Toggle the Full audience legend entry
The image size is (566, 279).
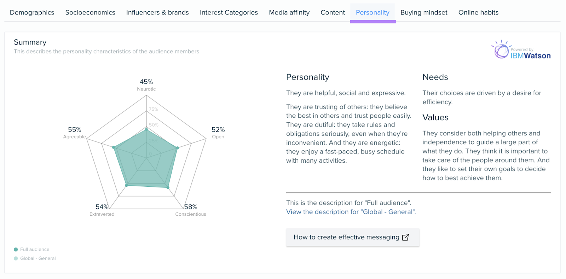(34, 249)
